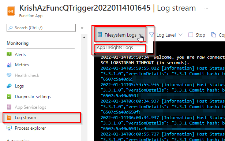Image resolution: width=225 pixels, height=141 pixels.
Task: Collapse the sidebar with double chevron
Action: pos(82,28)
